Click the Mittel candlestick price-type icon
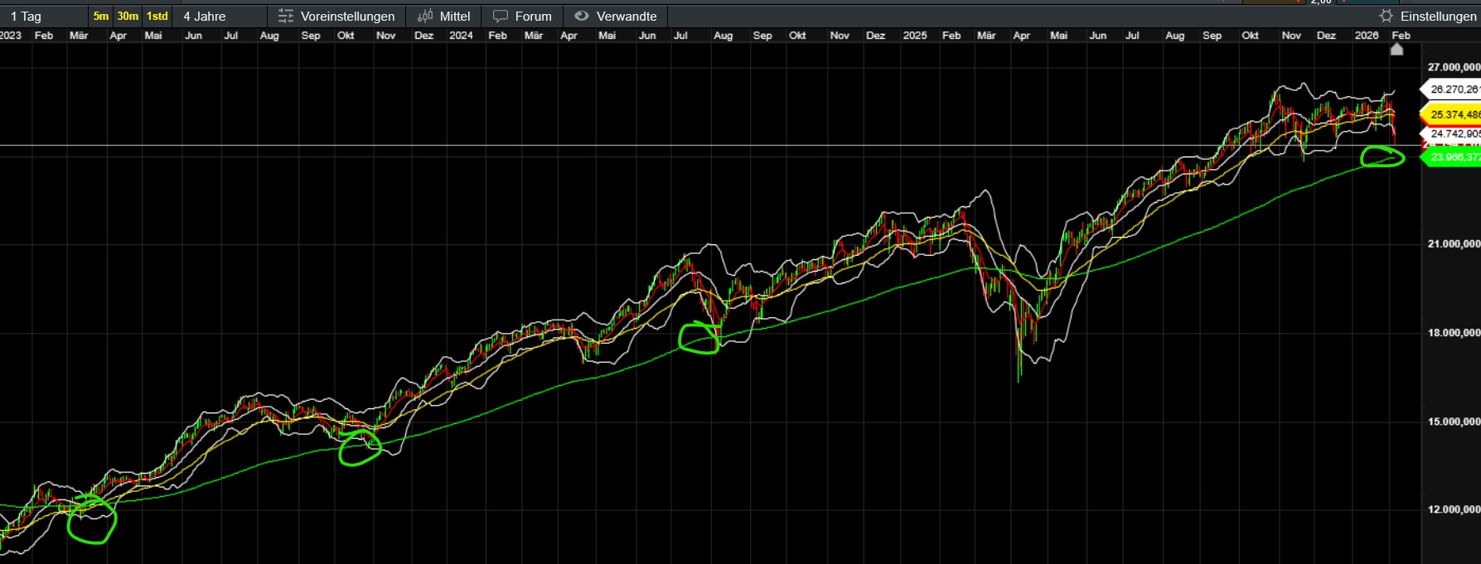The image size is (1481, 564). click(x=425, y=16)
